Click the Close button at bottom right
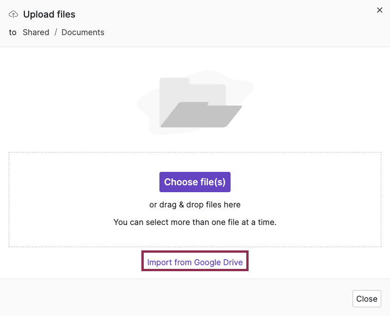 click(x=366, y=298)
